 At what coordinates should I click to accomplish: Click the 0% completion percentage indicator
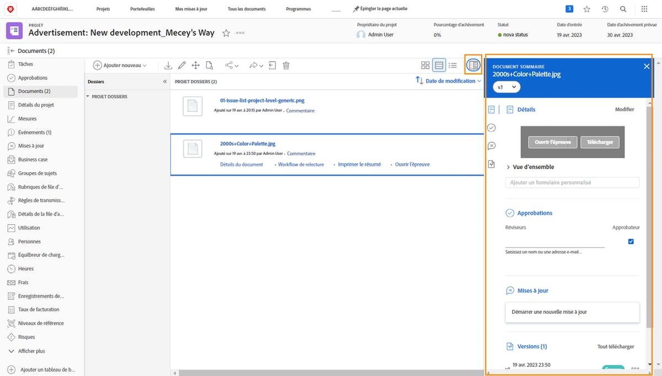(x=437, y=34)
